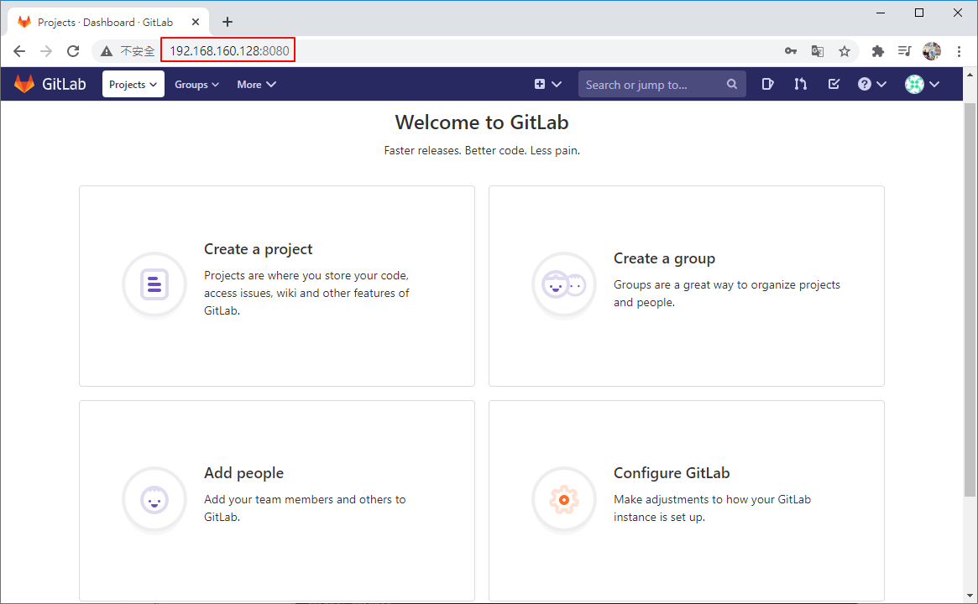Open the Merge requests icon
Screen dimensions: 978x604
pyautogui.click(x=800, y=84)
